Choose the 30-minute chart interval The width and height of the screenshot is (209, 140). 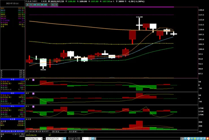(x=42, y=5)
